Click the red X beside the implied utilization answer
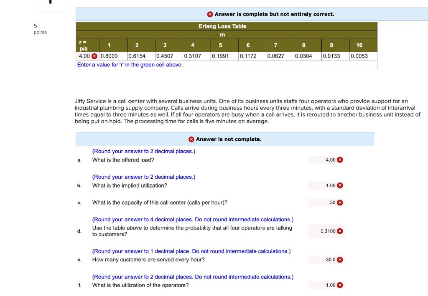Screen dimensions: 428x296 click(339, 185)
